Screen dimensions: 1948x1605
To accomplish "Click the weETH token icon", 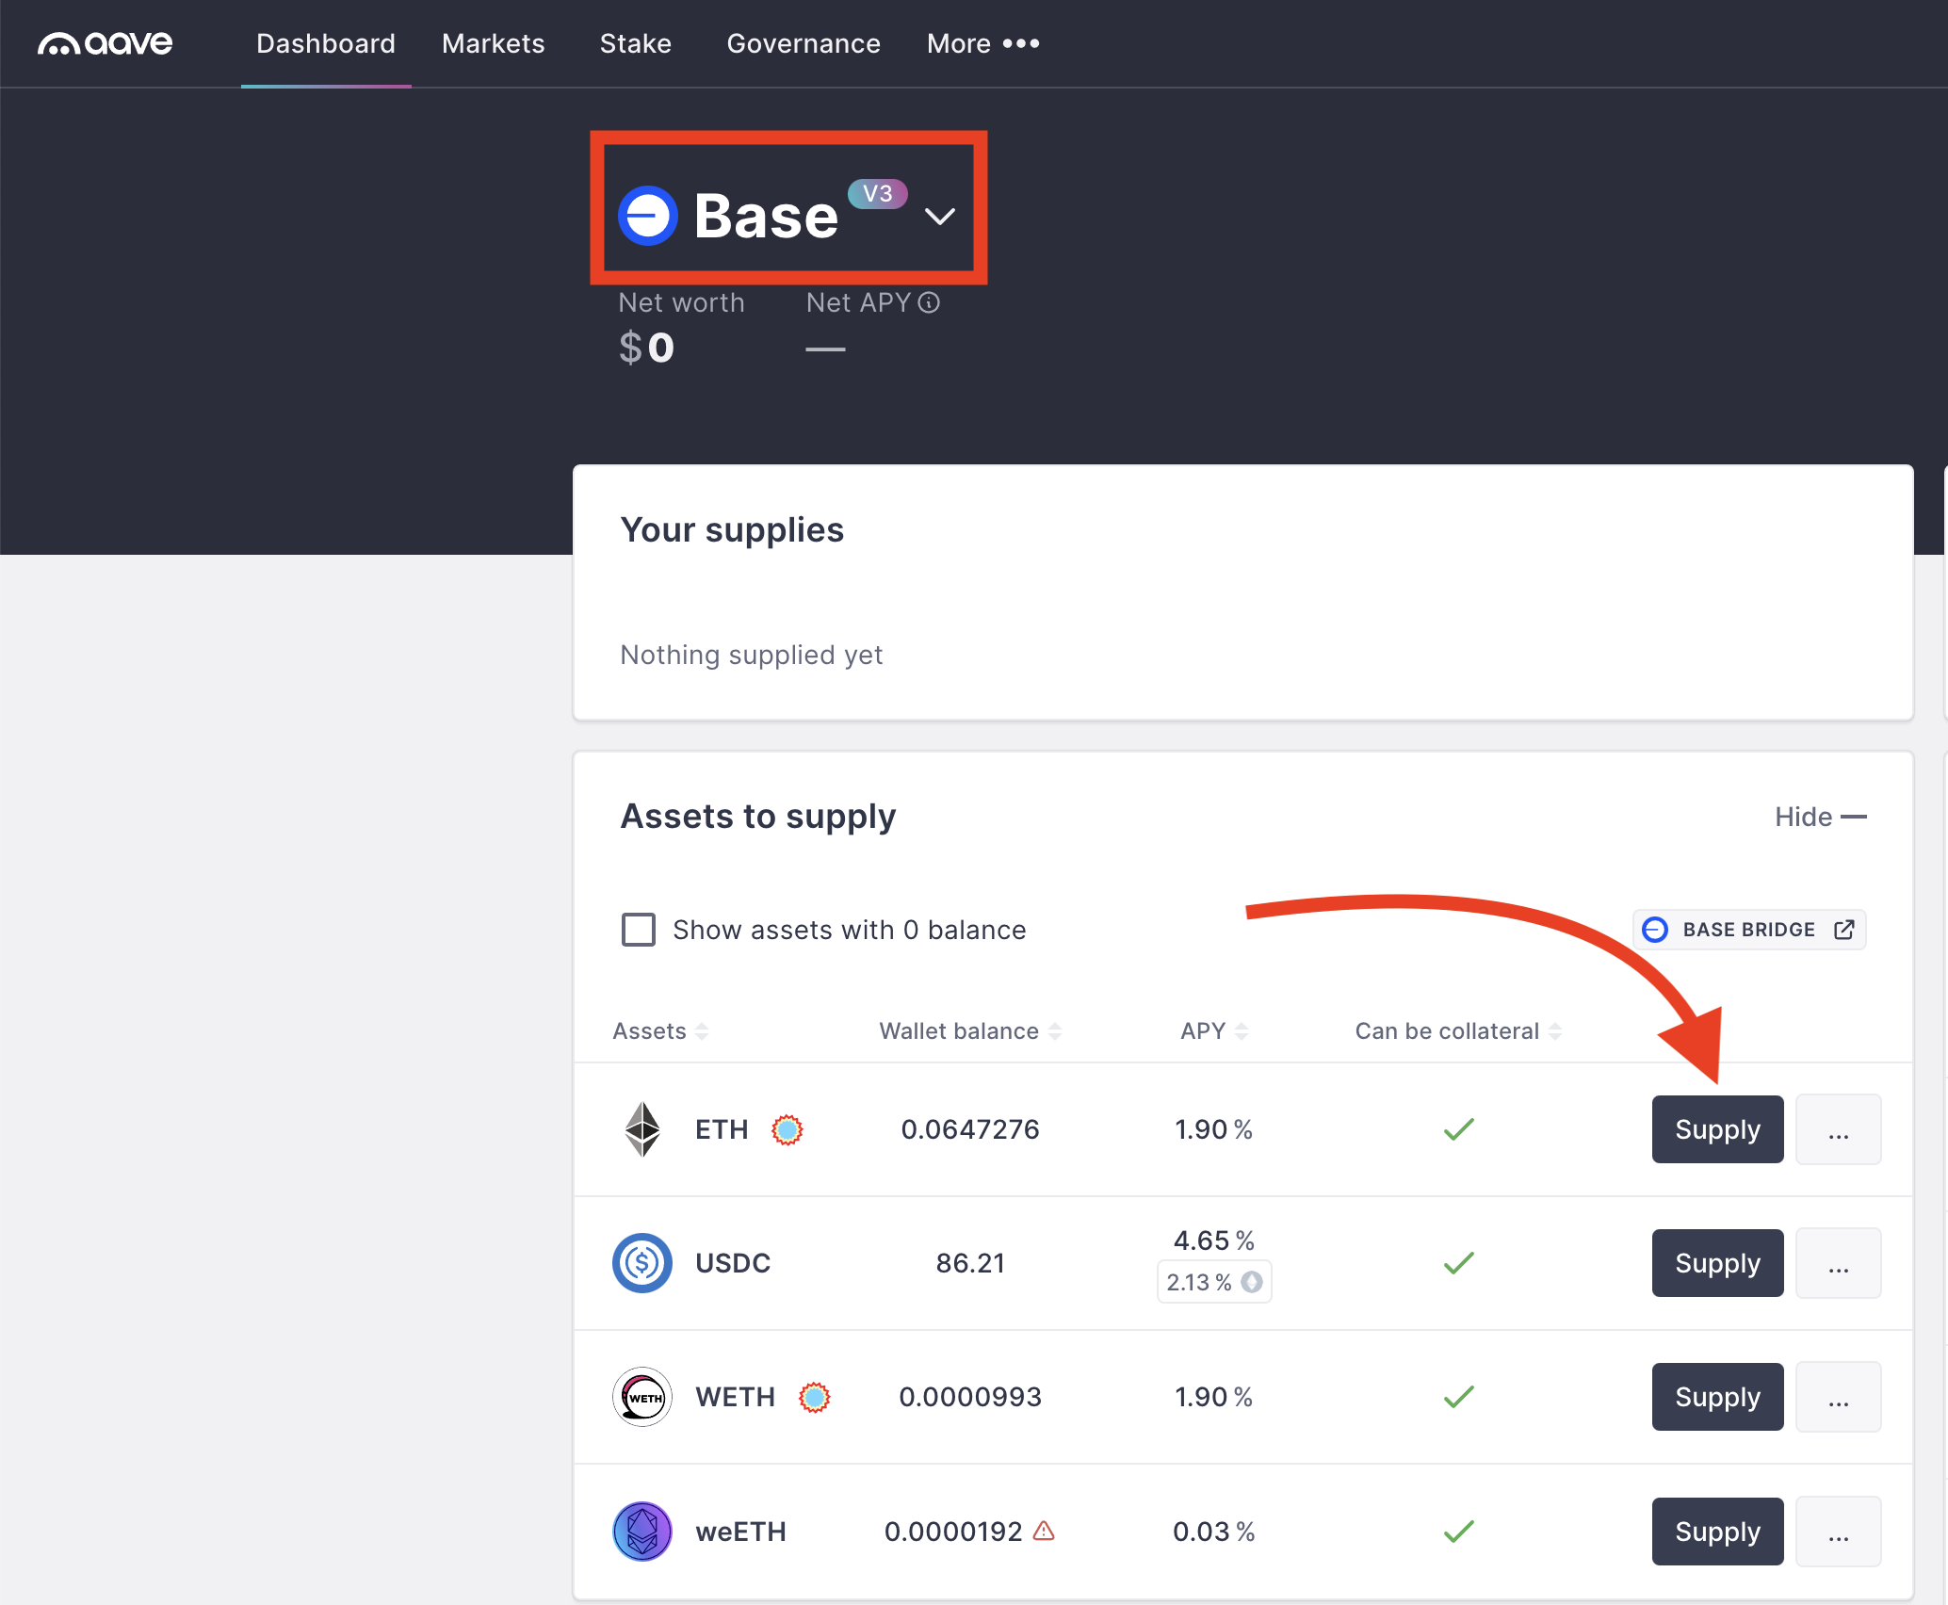I will click(x=642, y=1532).
